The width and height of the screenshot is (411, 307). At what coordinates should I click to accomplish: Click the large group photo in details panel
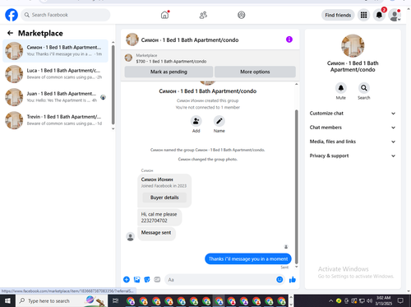coord(353,46)
